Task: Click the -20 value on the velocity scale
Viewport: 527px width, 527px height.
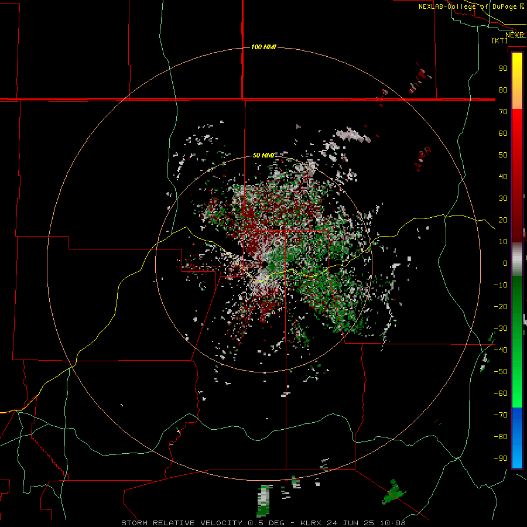Action: (x=501, y=307)
